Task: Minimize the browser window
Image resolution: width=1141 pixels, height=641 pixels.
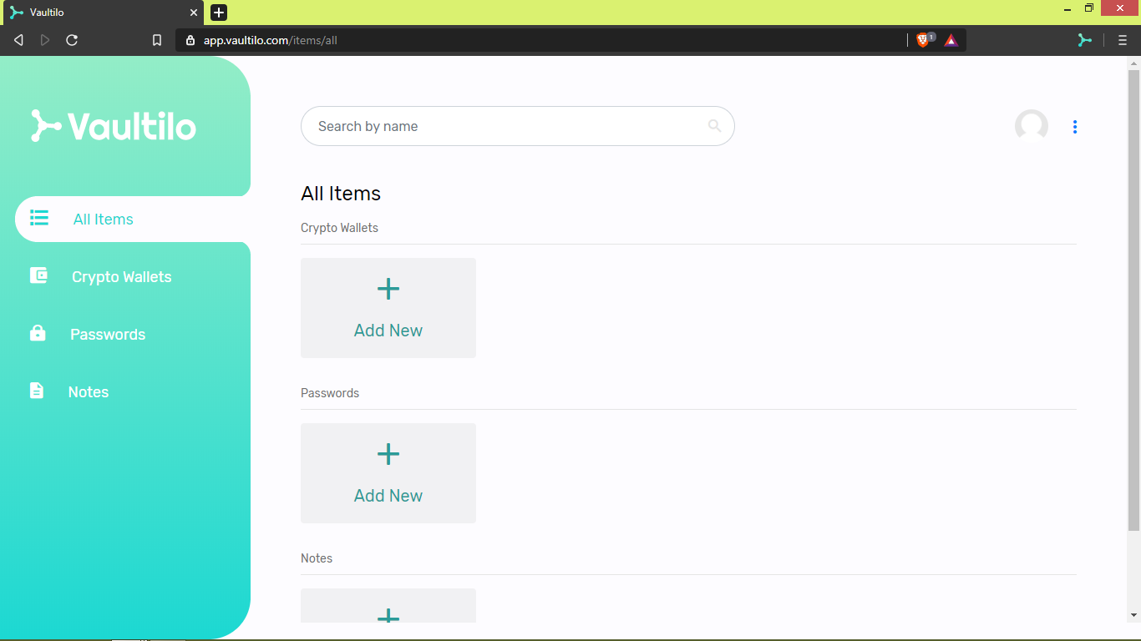Action: [x=1068, y=8]
